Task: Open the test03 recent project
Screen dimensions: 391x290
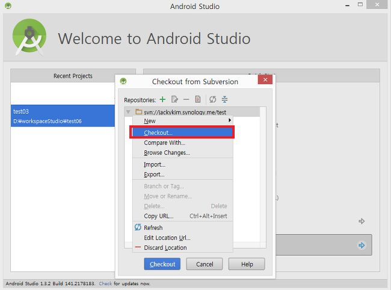Action: click(63, 116)
